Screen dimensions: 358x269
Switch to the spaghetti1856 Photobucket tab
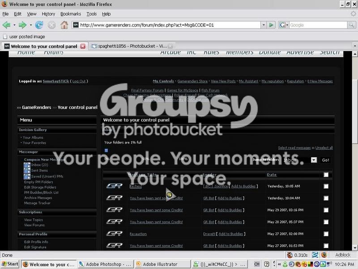pyautogui.click(x=132, y=46)
